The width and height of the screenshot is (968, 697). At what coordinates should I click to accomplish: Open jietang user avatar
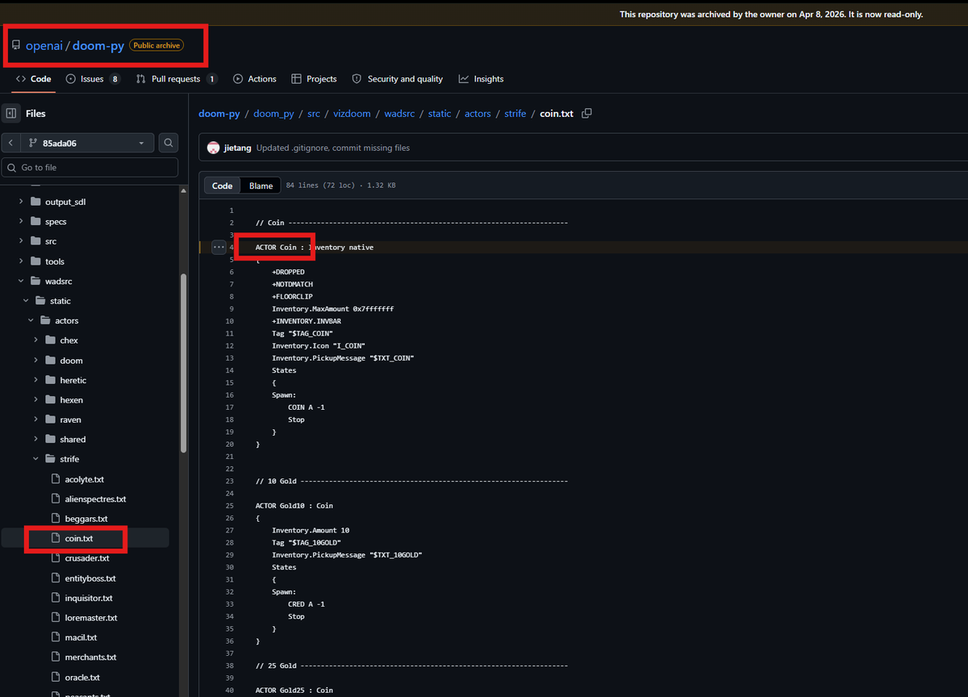tap(213, 148)
